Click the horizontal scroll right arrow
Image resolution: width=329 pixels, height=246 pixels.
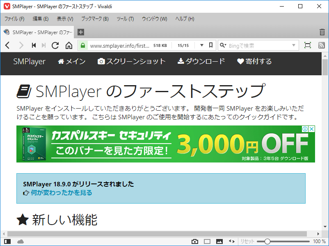click(x=318, y=234)
